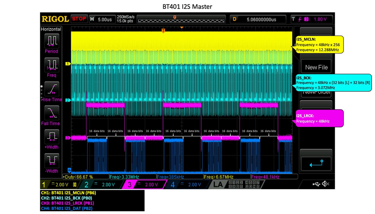Click the sample rate 250MSa/s readout
The height and width of the screenshot is (214, 375).
click(x=125, y=17)
